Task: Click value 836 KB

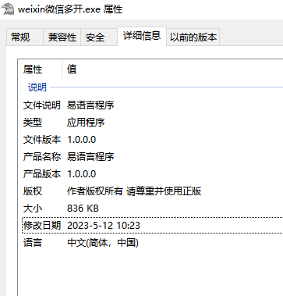Action: [83, 209]
